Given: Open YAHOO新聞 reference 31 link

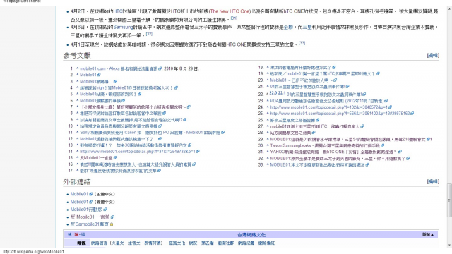Looking at the screenshot, I should point(333,152).
